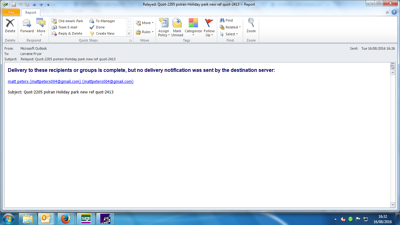Click the Find binoculars icon
Viewport: 400px width, 225px height.
click(222, 20)
